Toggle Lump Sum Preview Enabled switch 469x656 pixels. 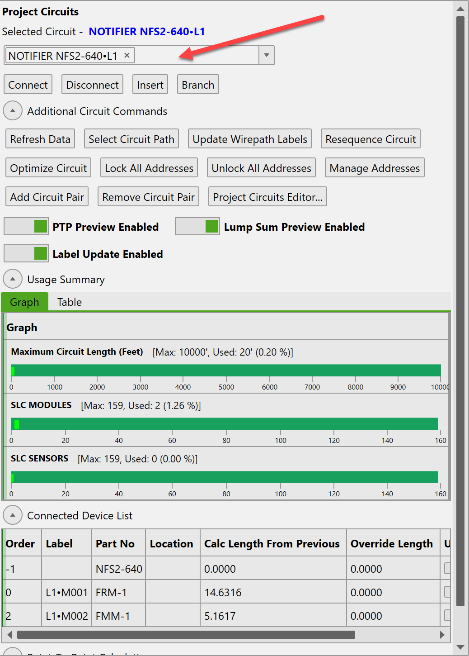pos(197,226)
